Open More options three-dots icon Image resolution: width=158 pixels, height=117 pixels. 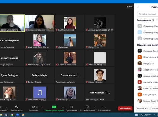pyautogui.click(x=104, y=107)
